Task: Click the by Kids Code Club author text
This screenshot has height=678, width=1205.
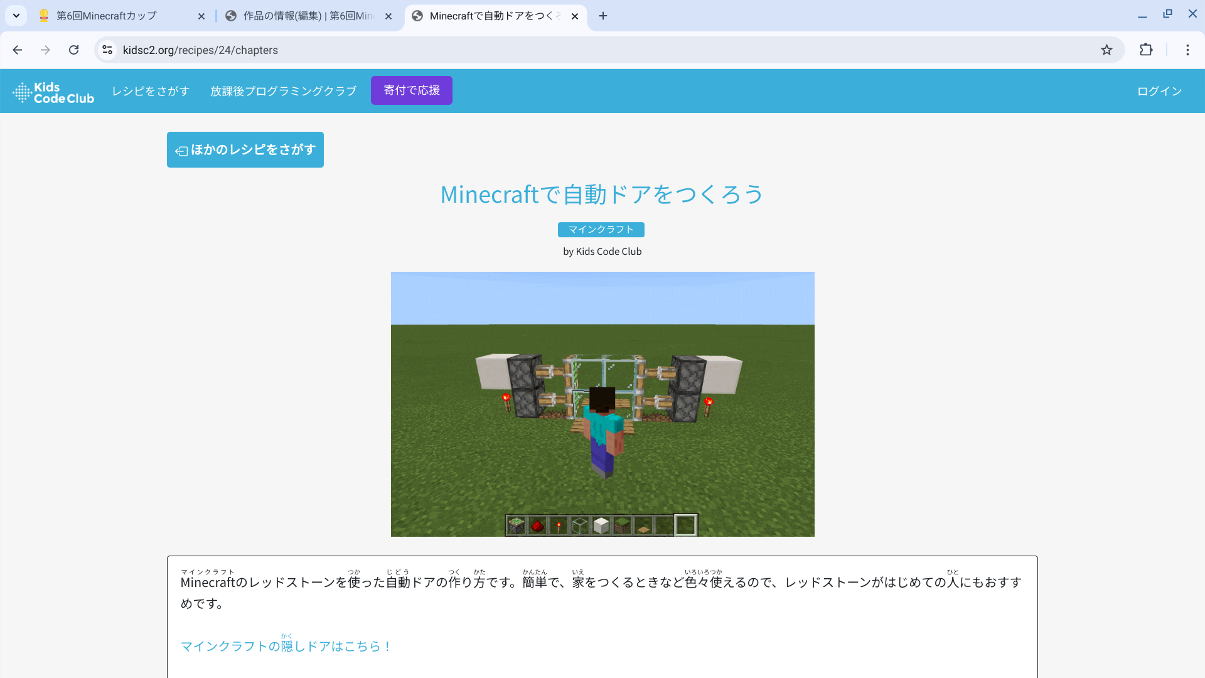Action: 602,252
